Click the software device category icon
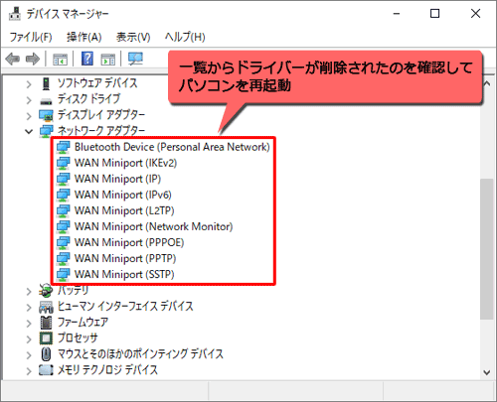 point(46,83)
